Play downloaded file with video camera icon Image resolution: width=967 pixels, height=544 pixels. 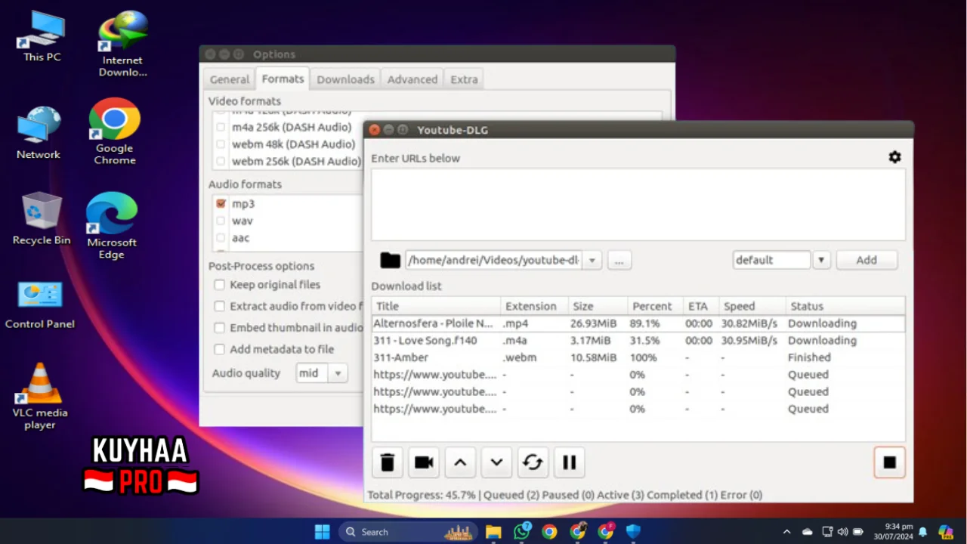click(x=424, y=462)
